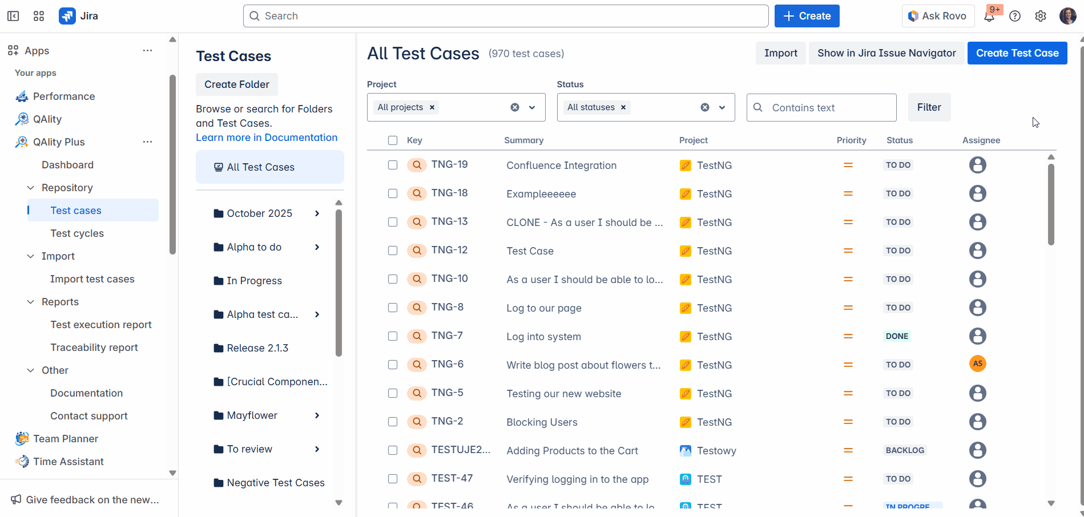
Task: Check the box for TNG-7
Action: tap(393, 336)
